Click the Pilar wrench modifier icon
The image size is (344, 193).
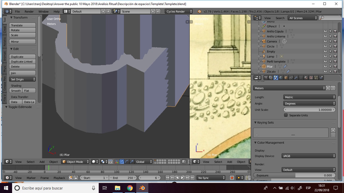285,66
